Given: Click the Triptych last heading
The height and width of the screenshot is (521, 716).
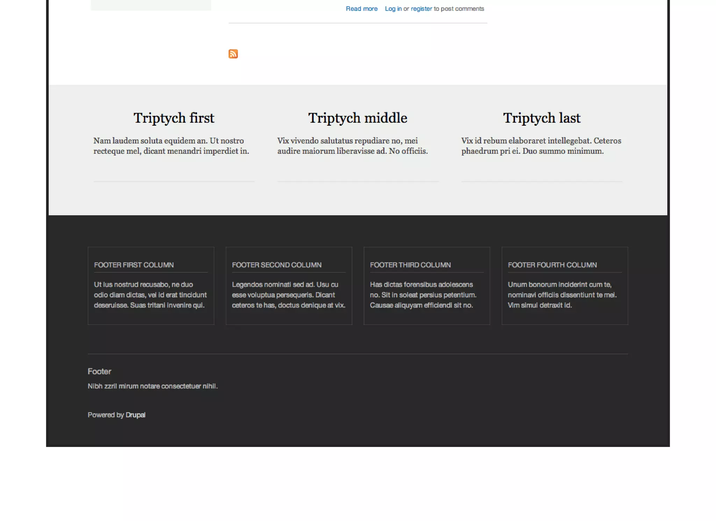Looking at the screenshot, I should pos(542,118).
